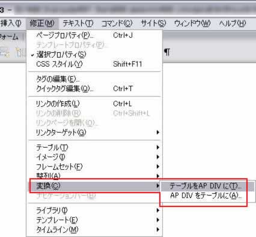Choose タグの編集(E)... entry

pos(94,79)
